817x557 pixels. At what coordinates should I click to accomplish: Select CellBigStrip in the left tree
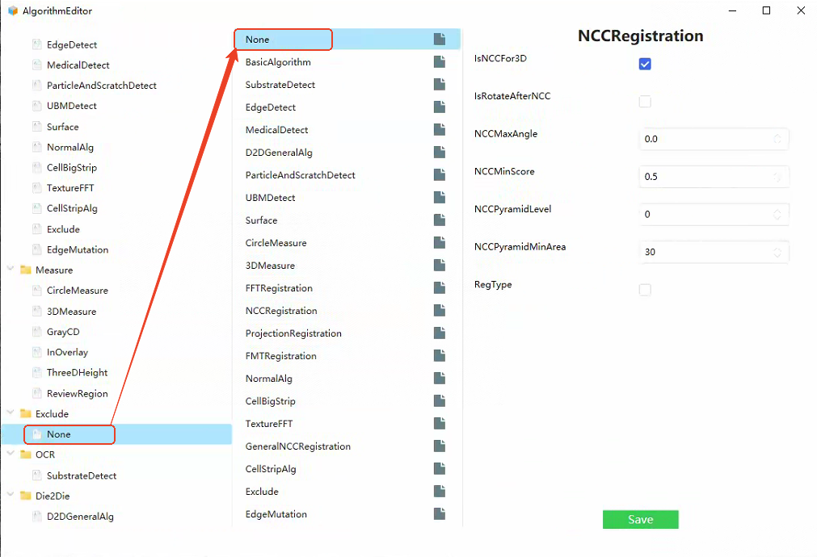click(72, 168)
